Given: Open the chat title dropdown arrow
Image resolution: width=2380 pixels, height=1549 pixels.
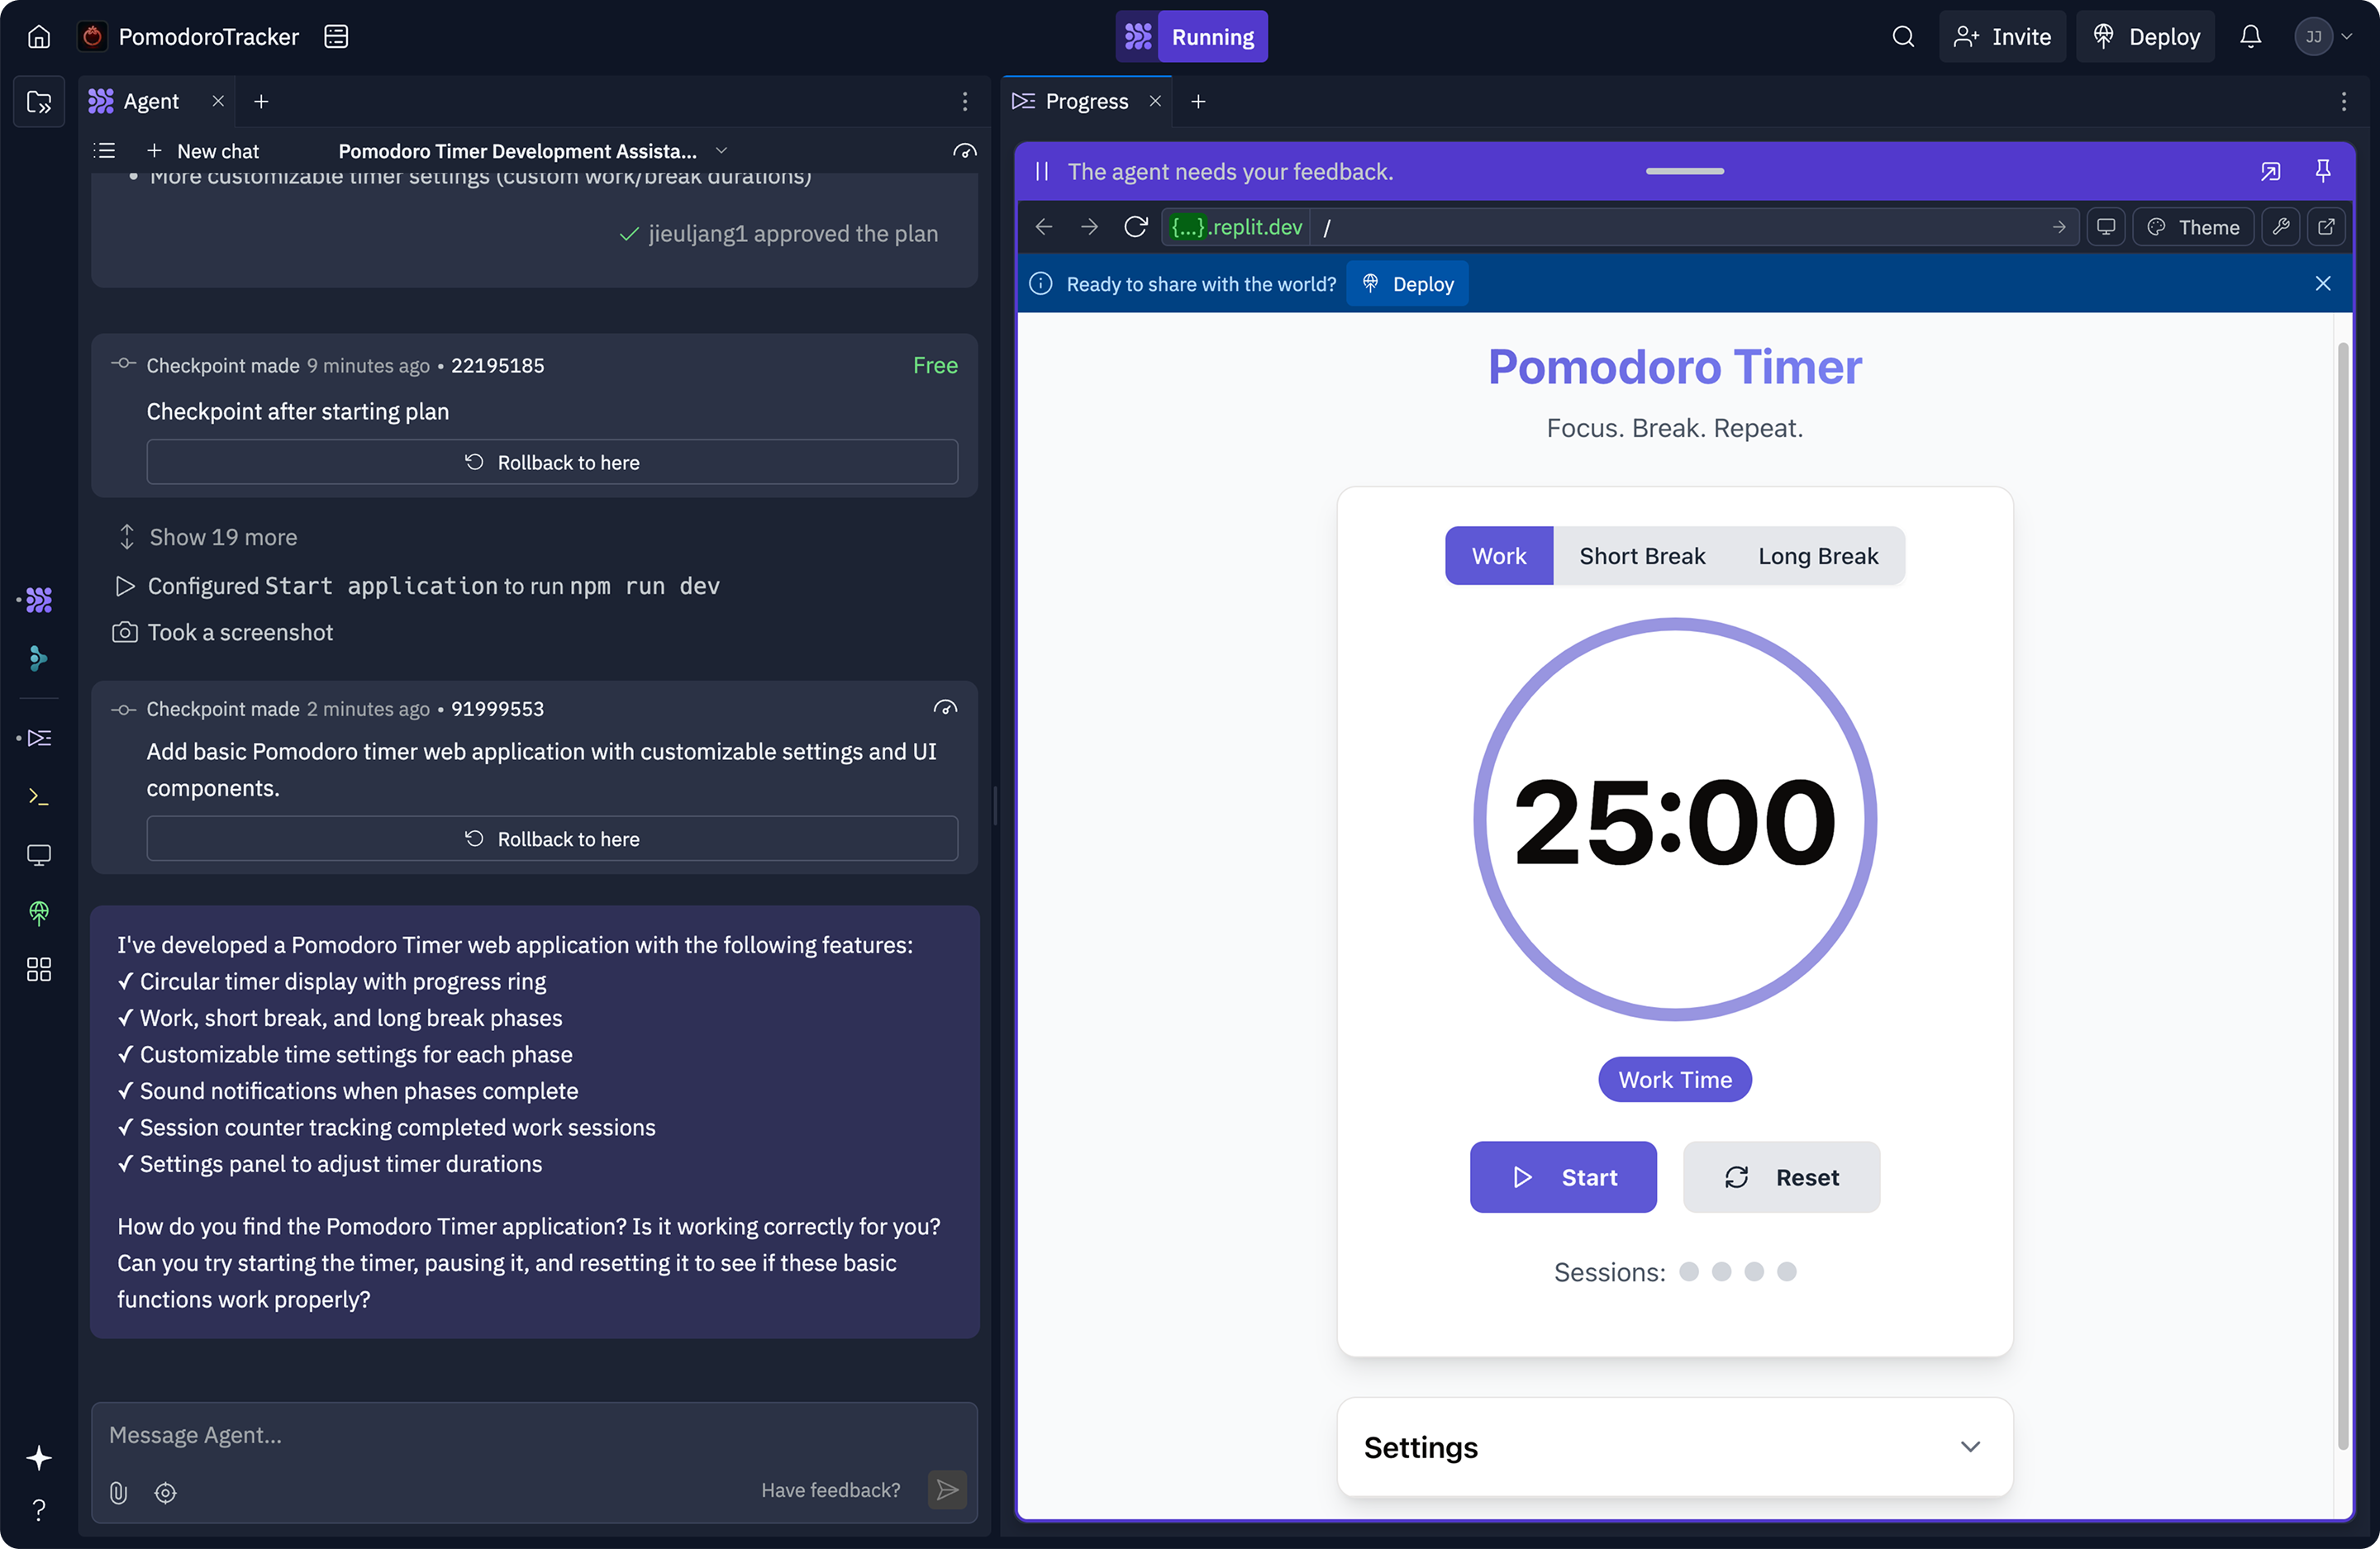Looking at the screenshot, I should (x=721, y=151).
